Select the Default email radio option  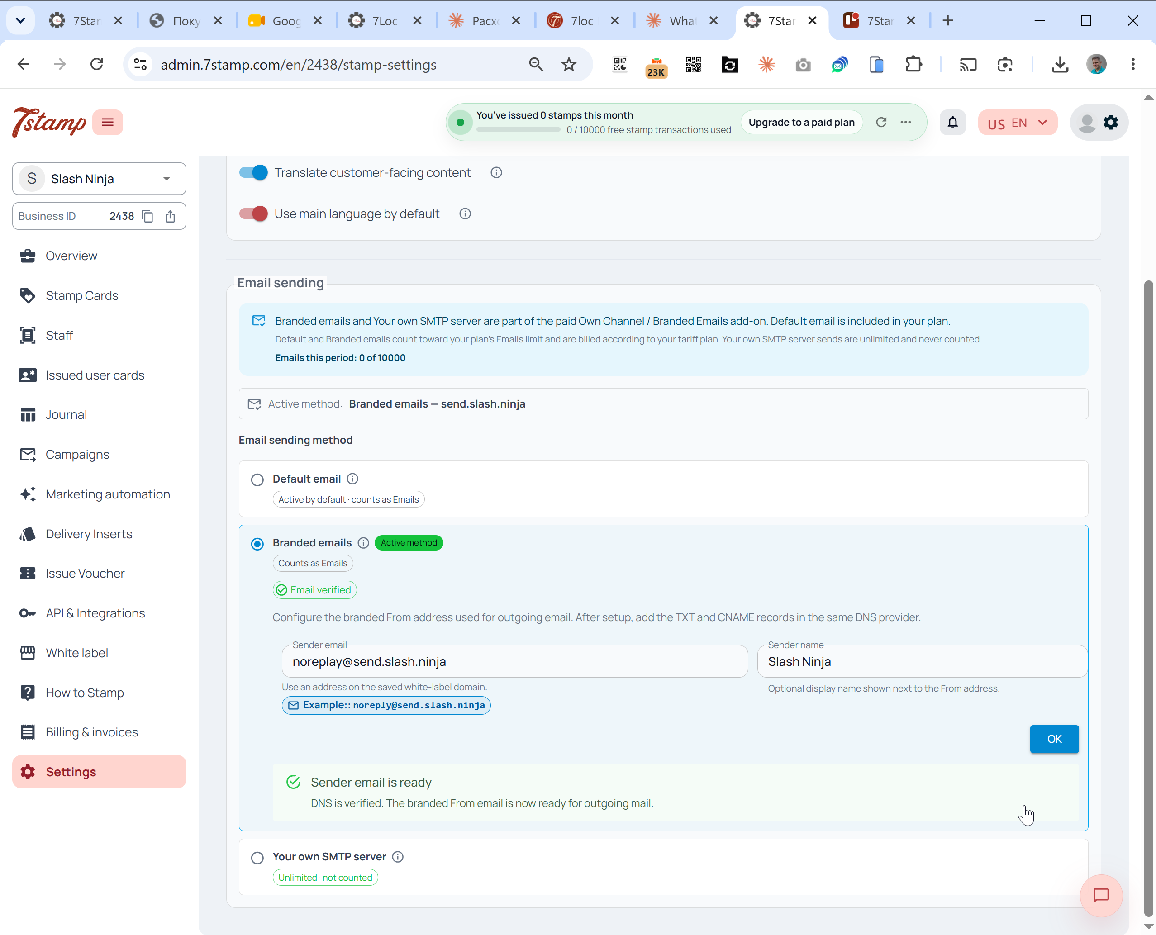[x=257, y=479]
